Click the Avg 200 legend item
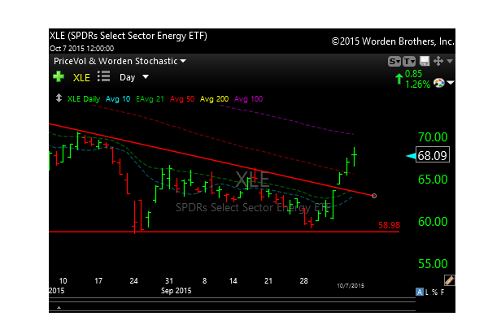The image size is (488, 325). click(x=215, y=97)
